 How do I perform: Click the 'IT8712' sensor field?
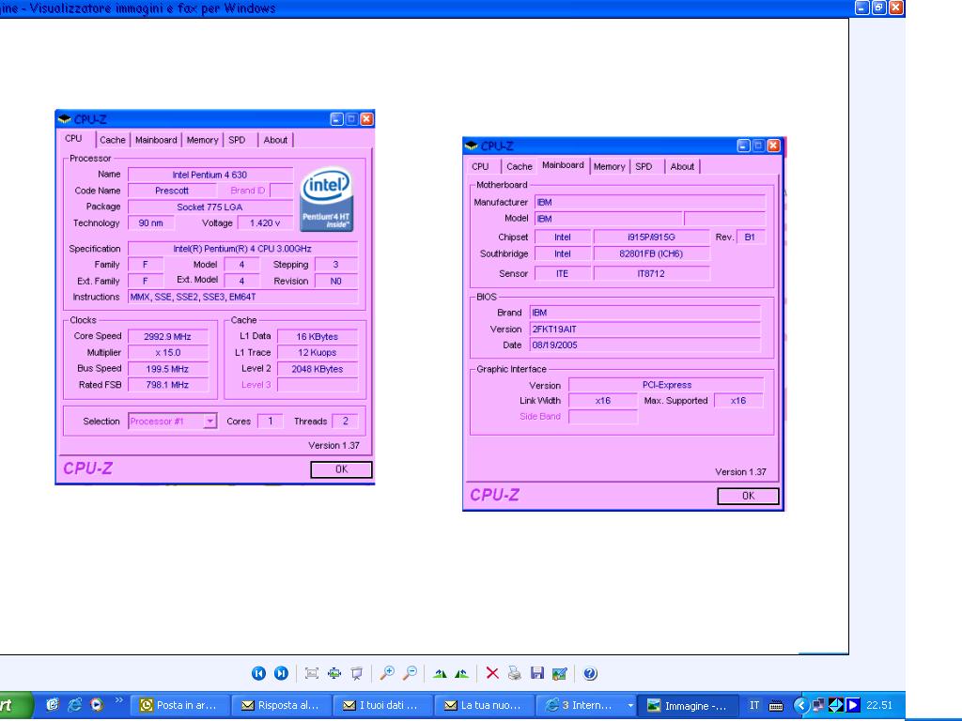tap(652, 273)
